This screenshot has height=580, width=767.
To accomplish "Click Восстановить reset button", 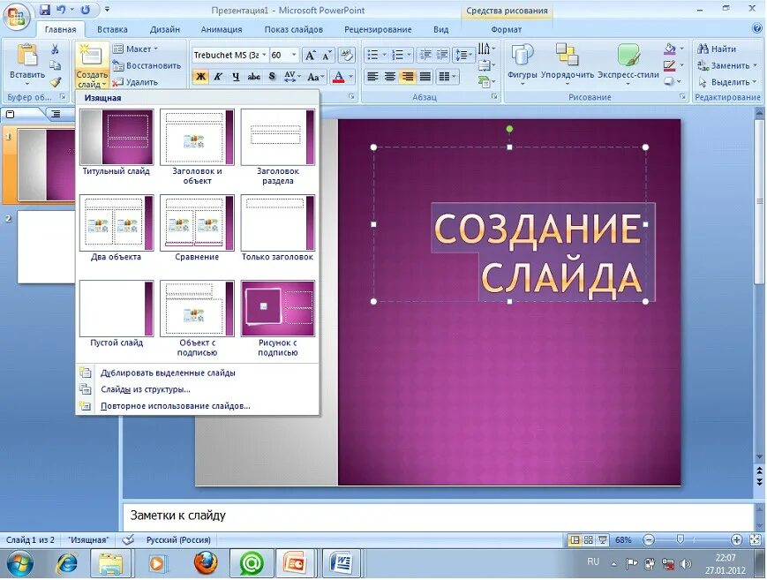I will [x=147, y=65].
